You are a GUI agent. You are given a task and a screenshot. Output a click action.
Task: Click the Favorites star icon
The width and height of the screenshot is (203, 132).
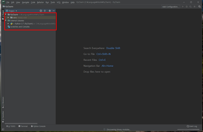(3, 122)
